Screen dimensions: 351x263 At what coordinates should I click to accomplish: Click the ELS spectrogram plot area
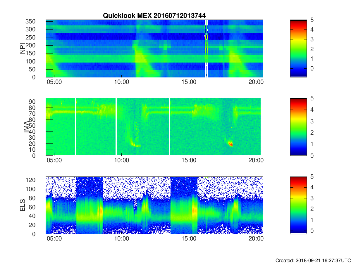tap(154, 205)
